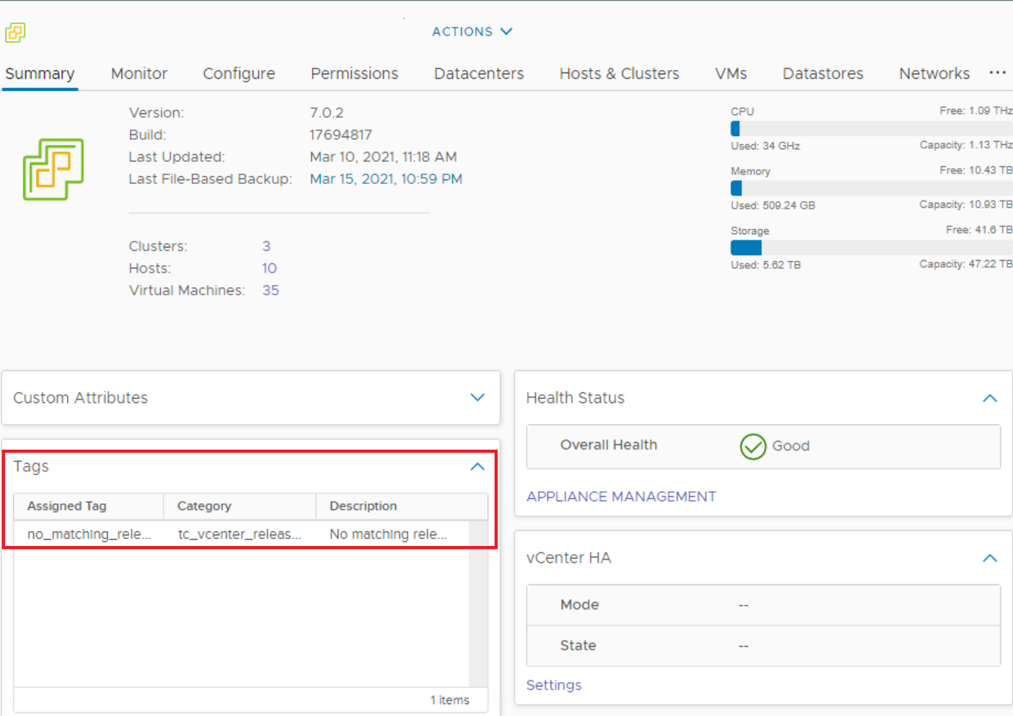Viewport: 1013px width, 716px height.
Task: Open the Permissions tab
Action: 354,73
